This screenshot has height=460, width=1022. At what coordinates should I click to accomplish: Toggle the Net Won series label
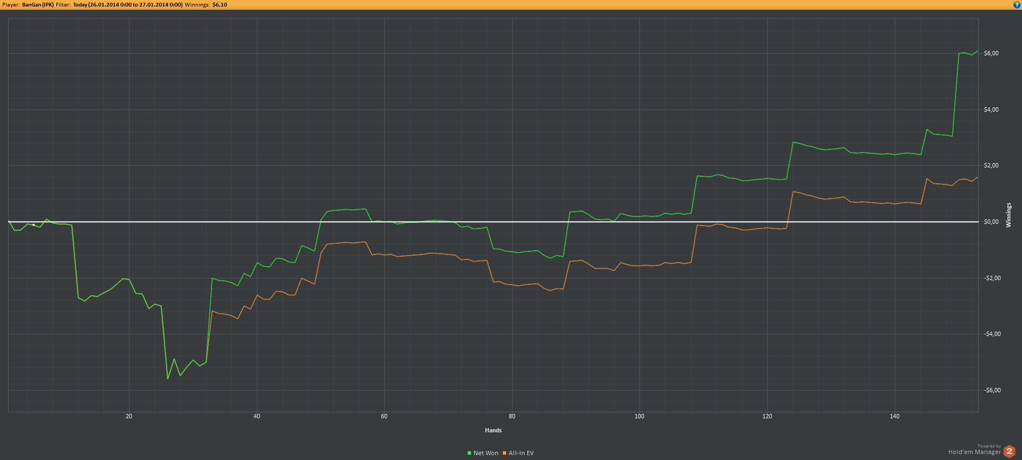click(x=486, y=453)
